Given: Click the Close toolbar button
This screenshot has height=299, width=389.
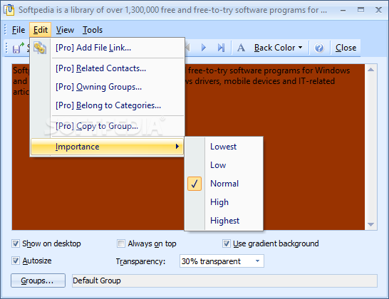Looking at the screenshot, I should click(x=346, y=48).
